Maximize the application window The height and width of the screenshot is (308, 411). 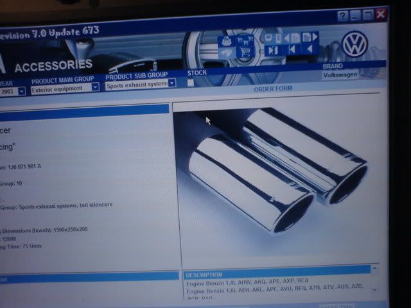368,15
